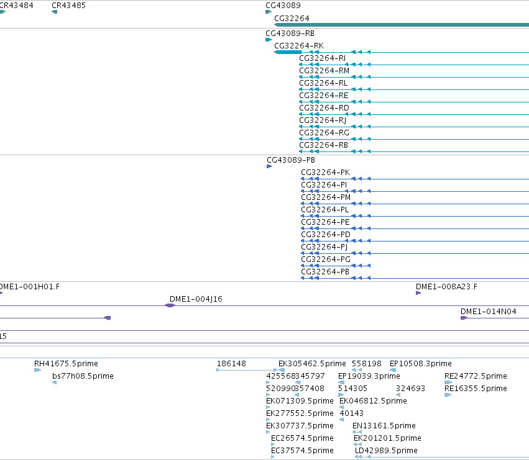The width and height of the screenshot is (529, 460).
Task: Click the 514305 feature label
Action: 352,389
